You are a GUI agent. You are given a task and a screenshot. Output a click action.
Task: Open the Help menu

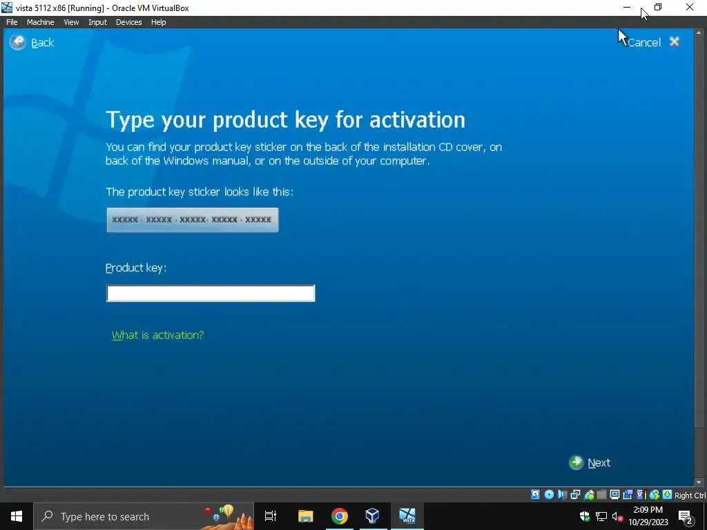coord(158,22)
